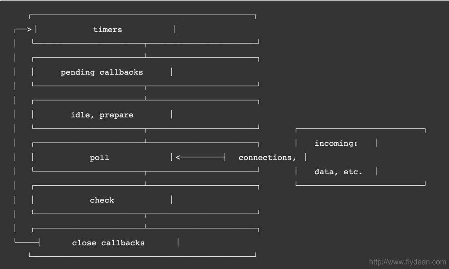Click the loop-back vertical dashed line
The height and width of the screenshot is (269, 449).
[x=15, y=136]
